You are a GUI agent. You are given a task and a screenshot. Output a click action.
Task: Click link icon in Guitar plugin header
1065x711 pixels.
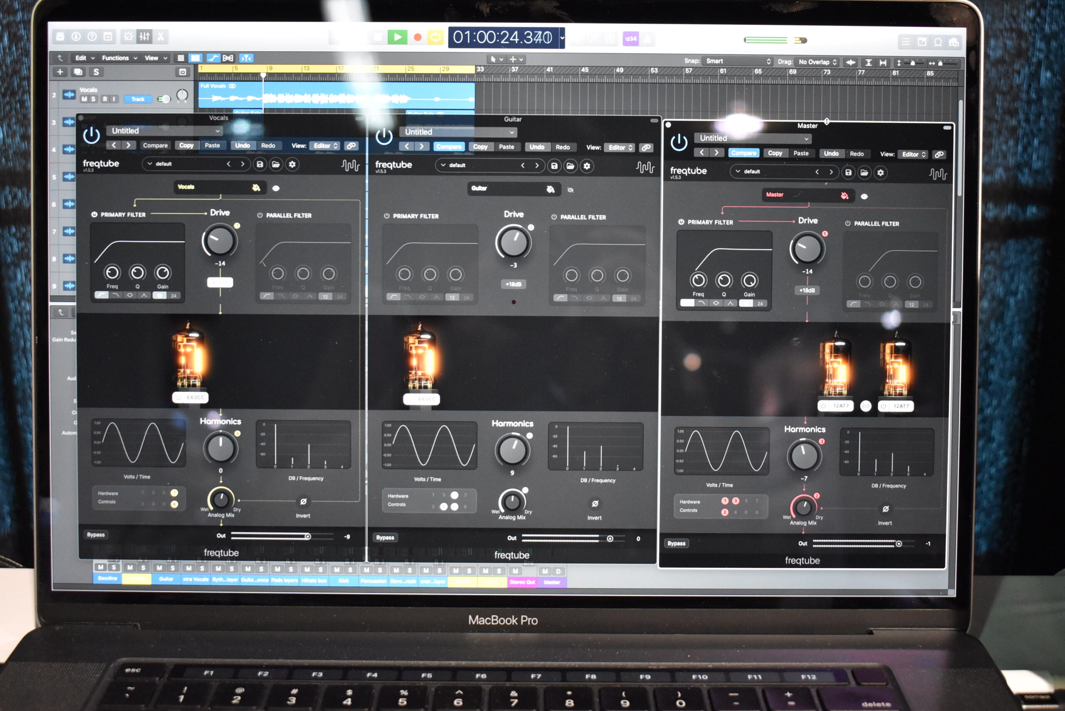point(646,148)
